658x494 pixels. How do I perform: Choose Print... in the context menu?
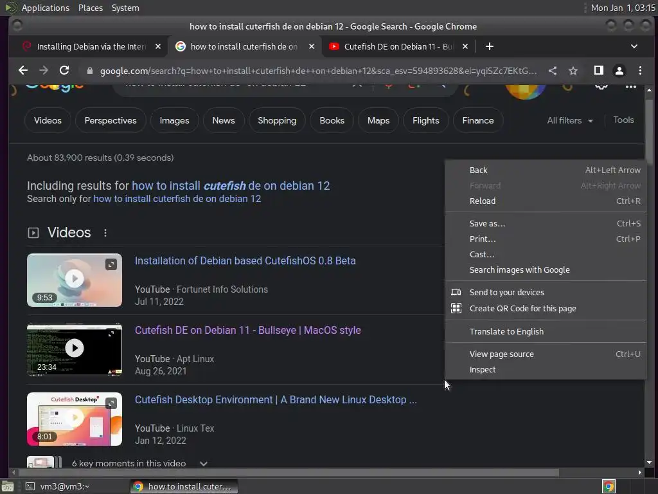546,239
